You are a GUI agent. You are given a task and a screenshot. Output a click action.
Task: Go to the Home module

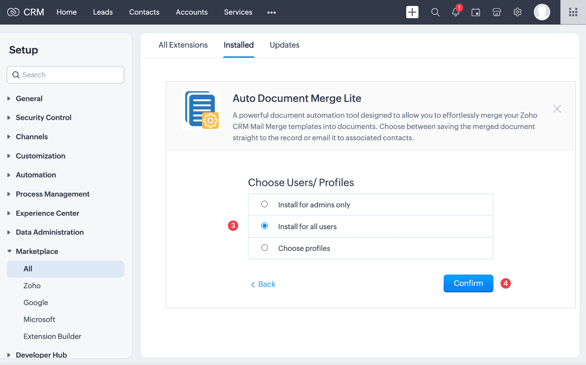click(x=67, y=12)
